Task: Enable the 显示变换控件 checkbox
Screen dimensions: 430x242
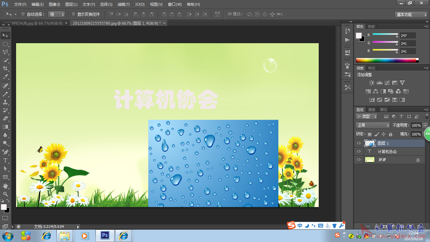Action: tap(73, 14)
